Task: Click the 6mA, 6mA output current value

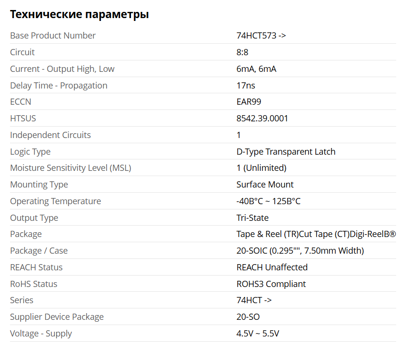Action: pos(256,69)
